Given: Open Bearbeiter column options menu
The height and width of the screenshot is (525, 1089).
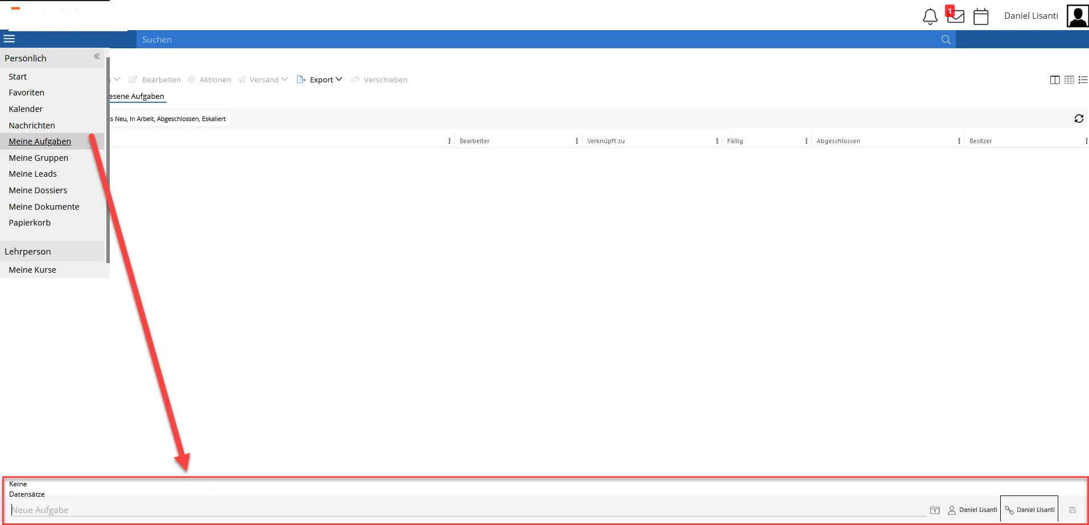Looking at the screenshot, I should tap(577, 141).
